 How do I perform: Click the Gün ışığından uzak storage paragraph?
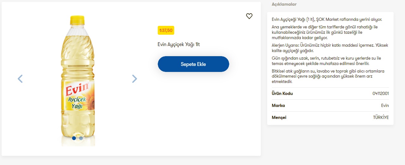(326, 61)
